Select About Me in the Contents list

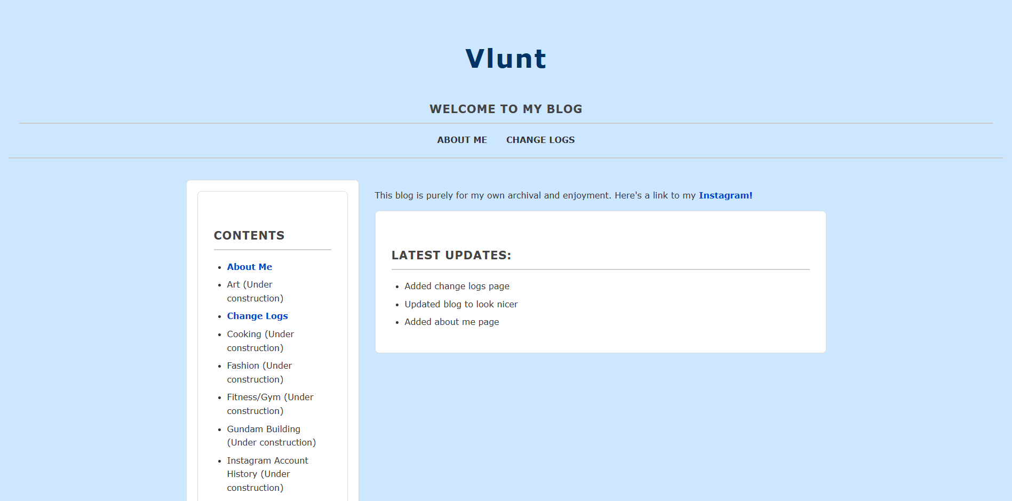pyautogui.click(x=249, y=267)
